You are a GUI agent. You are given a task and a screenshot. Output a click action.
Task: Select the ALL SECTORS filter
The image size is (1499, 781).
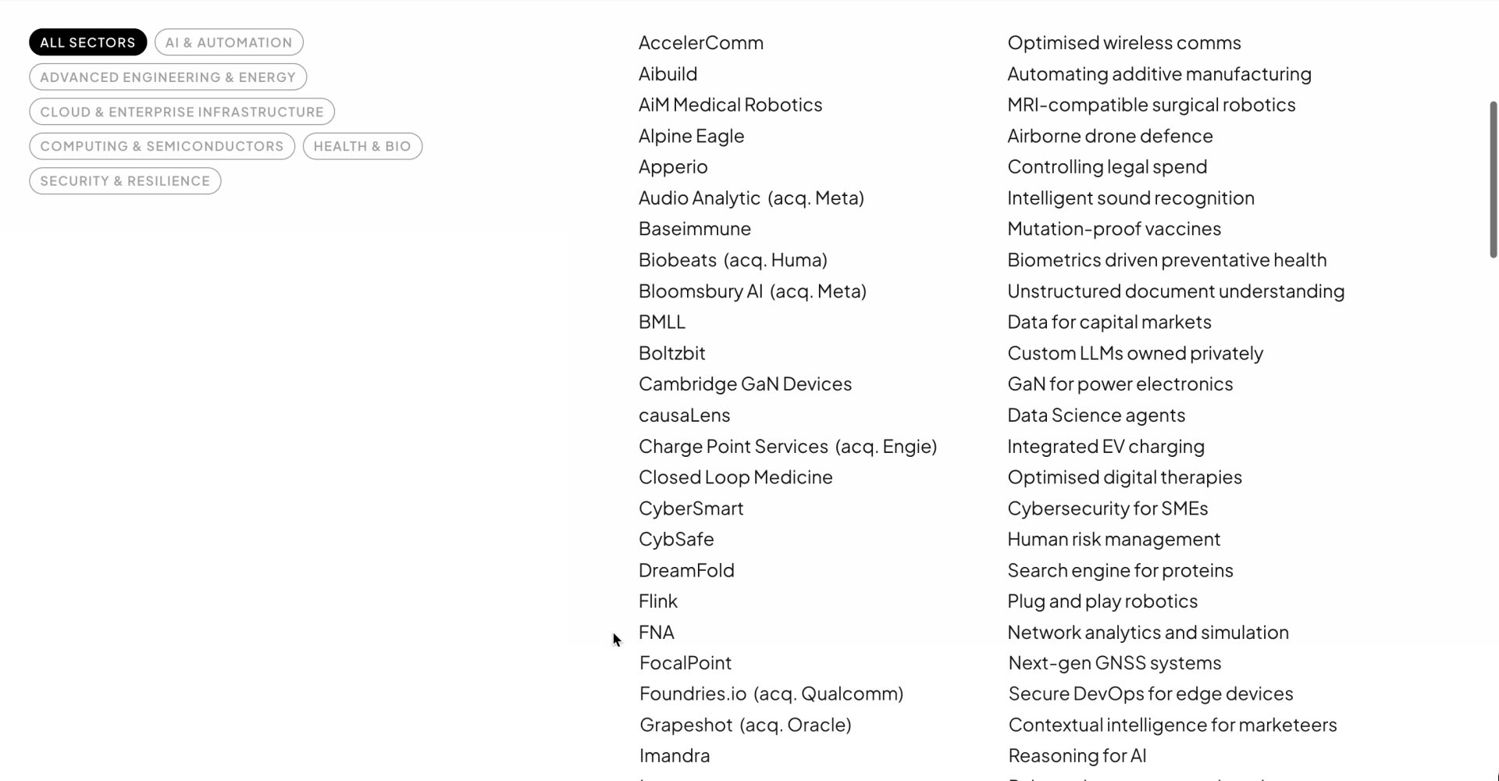[87, 41]
